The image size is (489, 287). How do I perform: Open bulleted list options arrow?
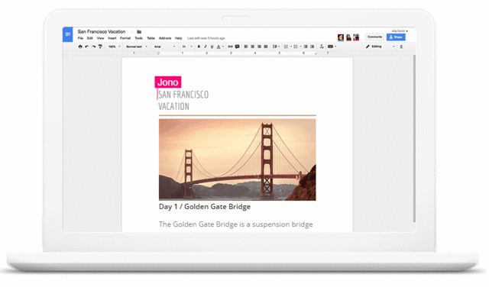(300, 47)
